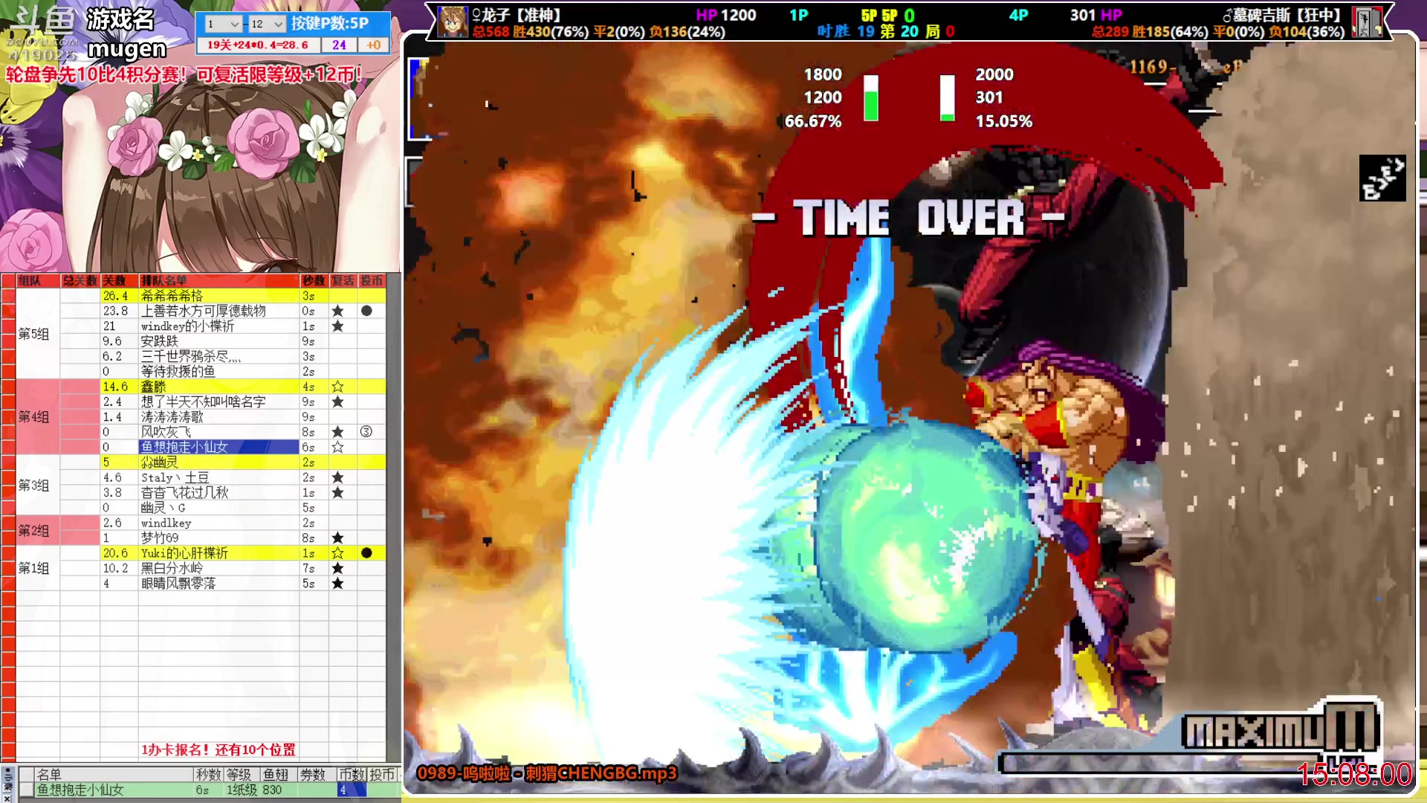Select the 安跌跌 name cell
The width and height of the screenshot is (1427, 803).
tap(219, 341)
